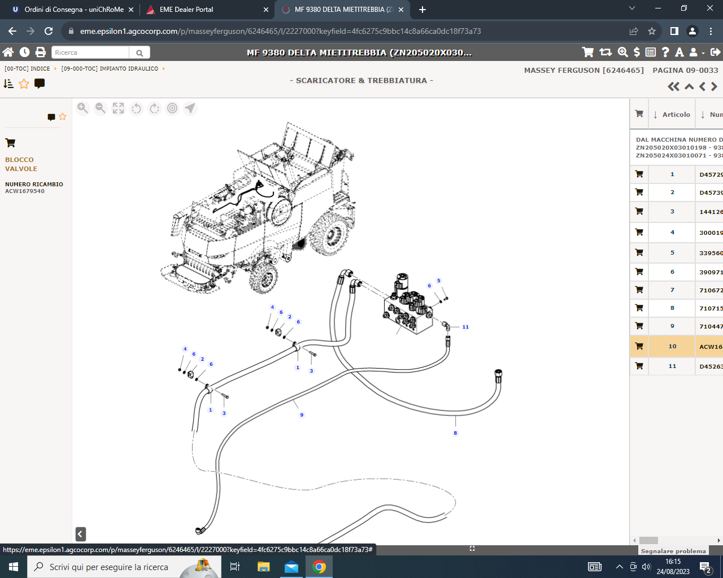Expand the arrow after IMPIANTO IDRAULICO breadcrumb
Viewport: 723px width, 578px height.
[x=164, y=69]
